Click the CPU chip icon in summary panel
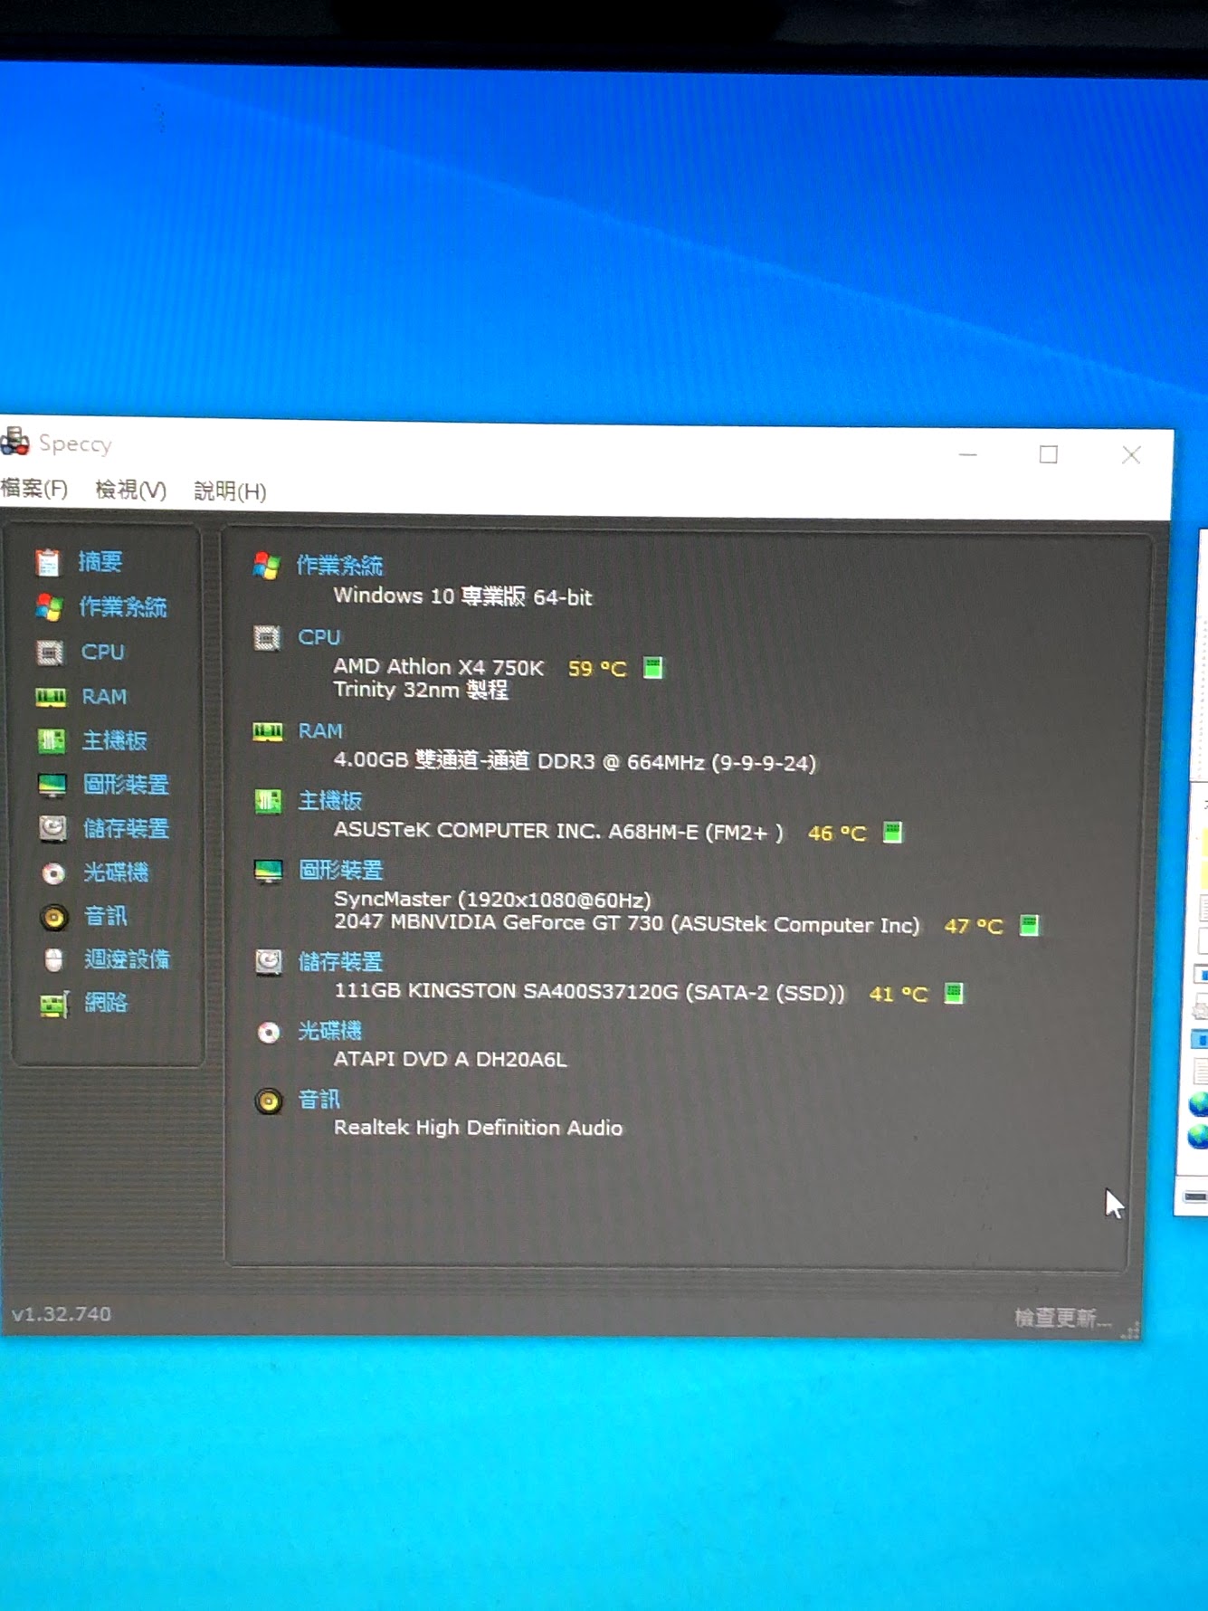 coord(267,638)
